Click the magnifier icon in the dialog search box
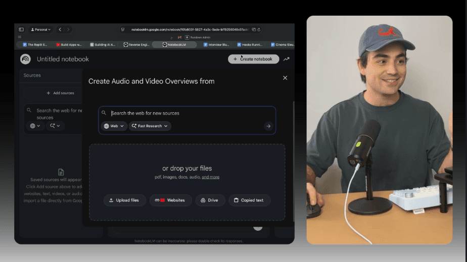Screen dimensions: 467x262 coord(104,113)
